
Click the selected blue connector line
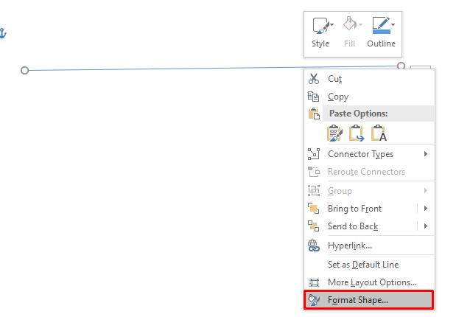[x=213, y=68]
